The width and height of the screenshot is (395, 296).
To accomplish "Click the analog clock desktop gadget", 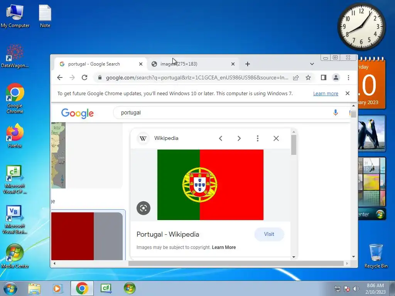I will (x=361, y=27).
